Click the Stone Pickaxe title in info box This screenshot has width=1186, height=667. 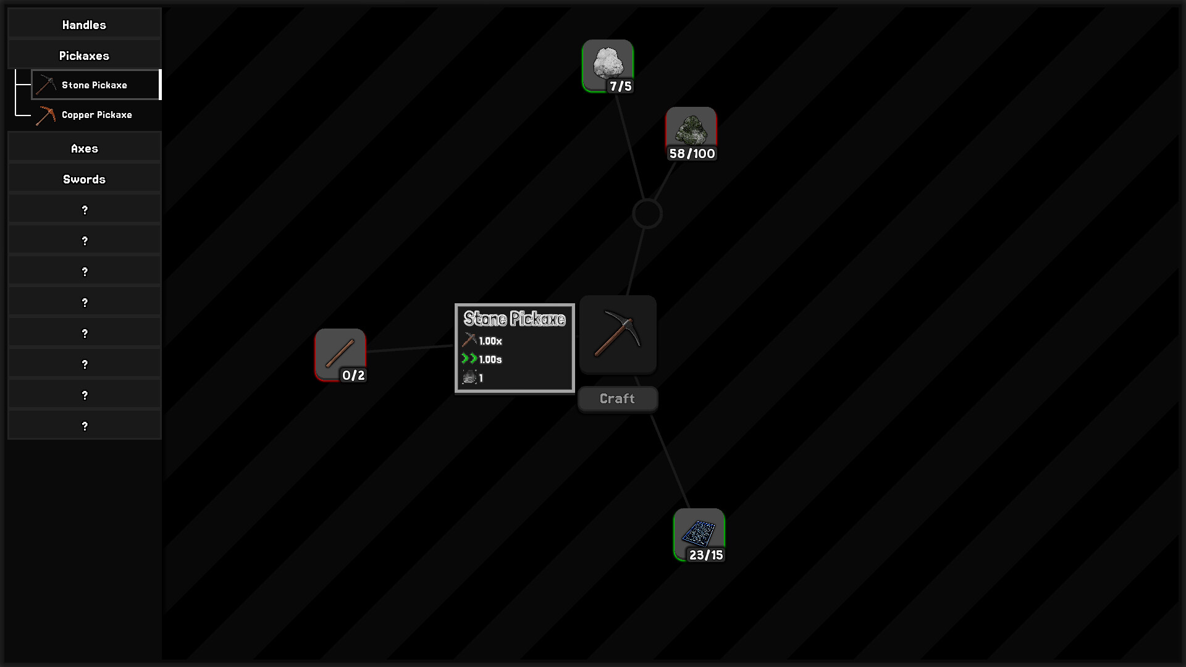click(515, 319)
